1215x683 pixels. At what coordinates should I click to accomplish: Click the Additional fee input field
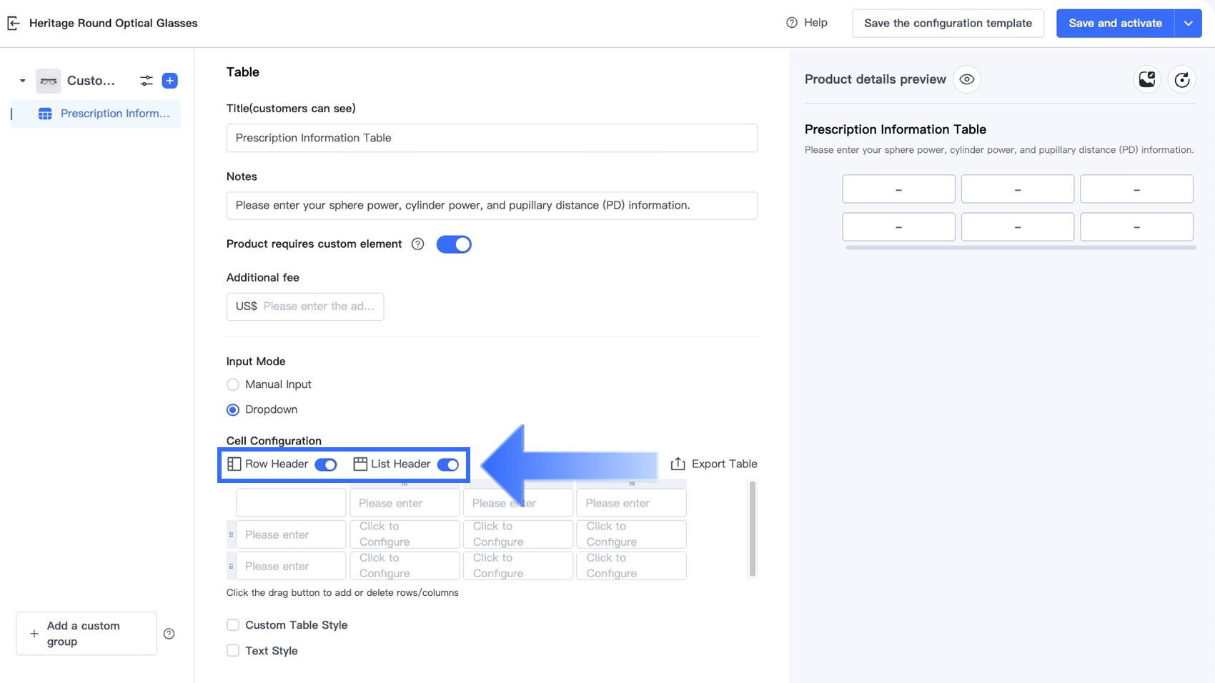pos(318,306)
